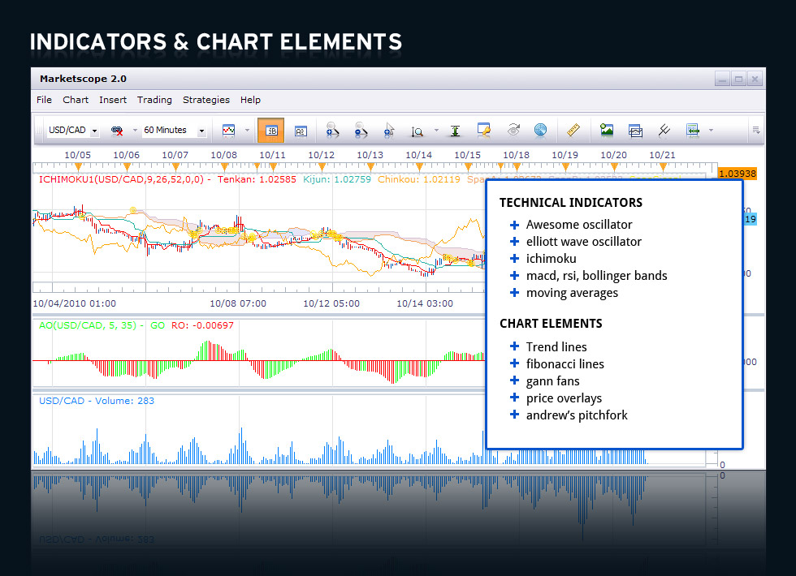Click the 10/14 03:00 time label
The image size is (796, 576).
425,303
